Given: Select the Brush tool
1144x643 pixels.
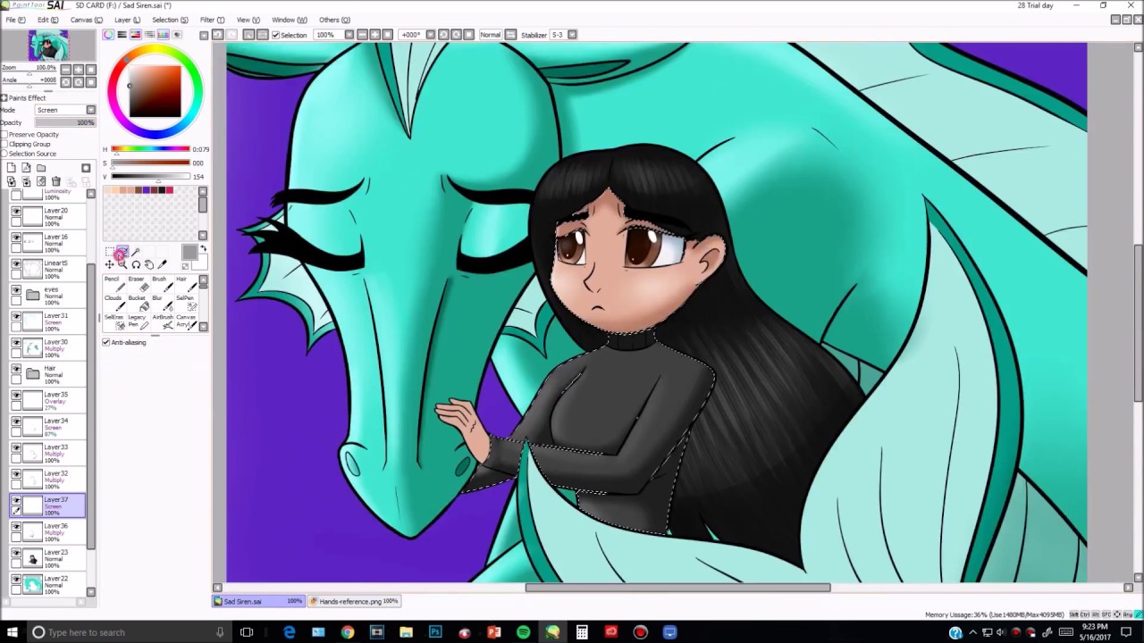Looking at the screenshot, I should 161,285.
